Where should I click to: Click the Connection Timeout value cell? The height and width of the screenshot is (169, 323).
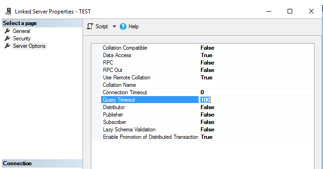[256, 92]
